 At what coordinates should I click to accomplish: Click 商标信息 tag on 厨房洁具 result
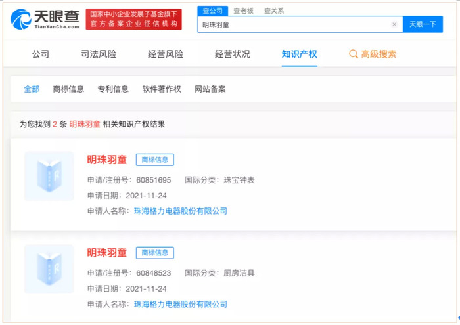point(155,253)
